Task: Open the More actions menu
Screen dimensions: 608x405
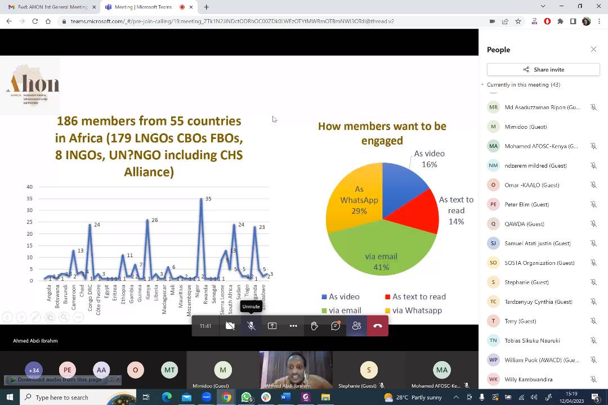Action: 293,326
